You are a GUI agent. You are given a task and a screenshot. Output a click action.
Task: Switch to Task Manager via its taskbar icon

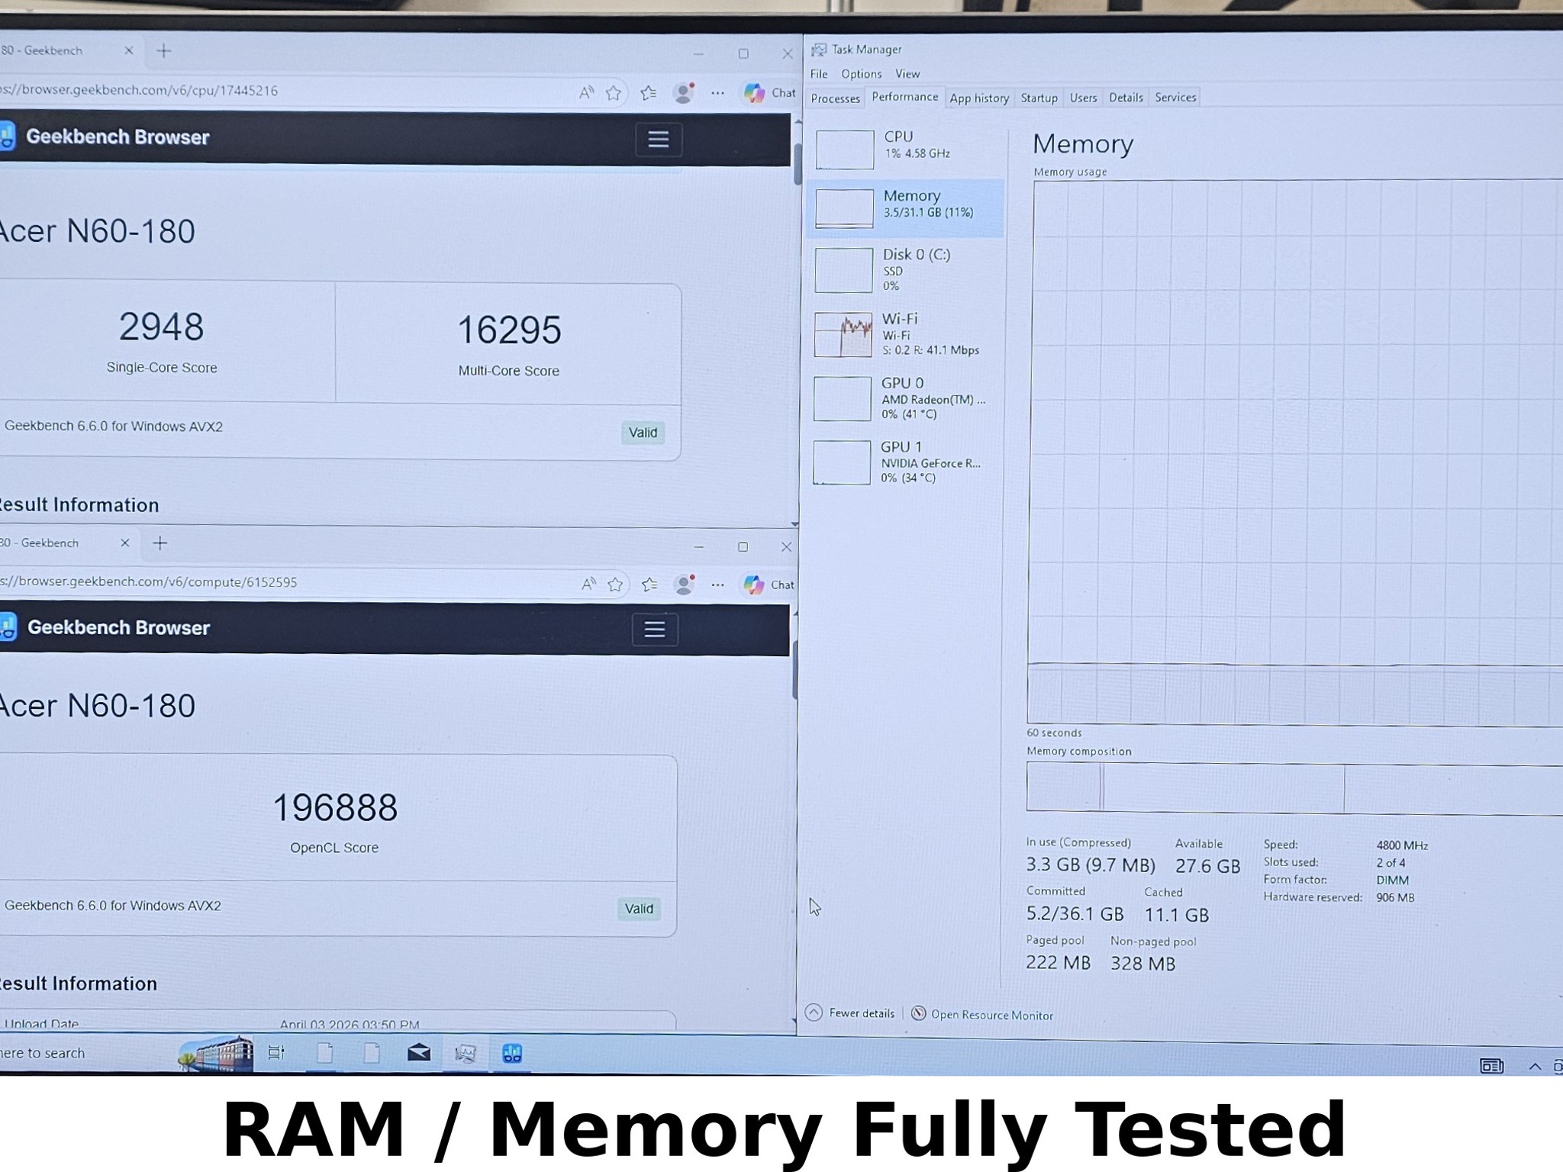coord(466,1054)
